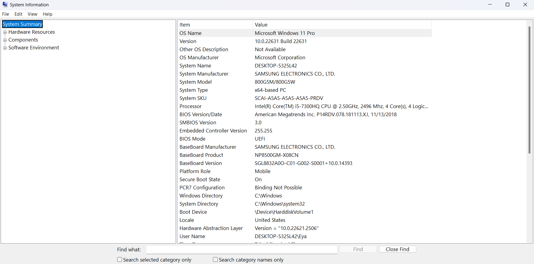Click the x64-based PC value
This screenshot has width=534, height=264.
pos(270,90)
